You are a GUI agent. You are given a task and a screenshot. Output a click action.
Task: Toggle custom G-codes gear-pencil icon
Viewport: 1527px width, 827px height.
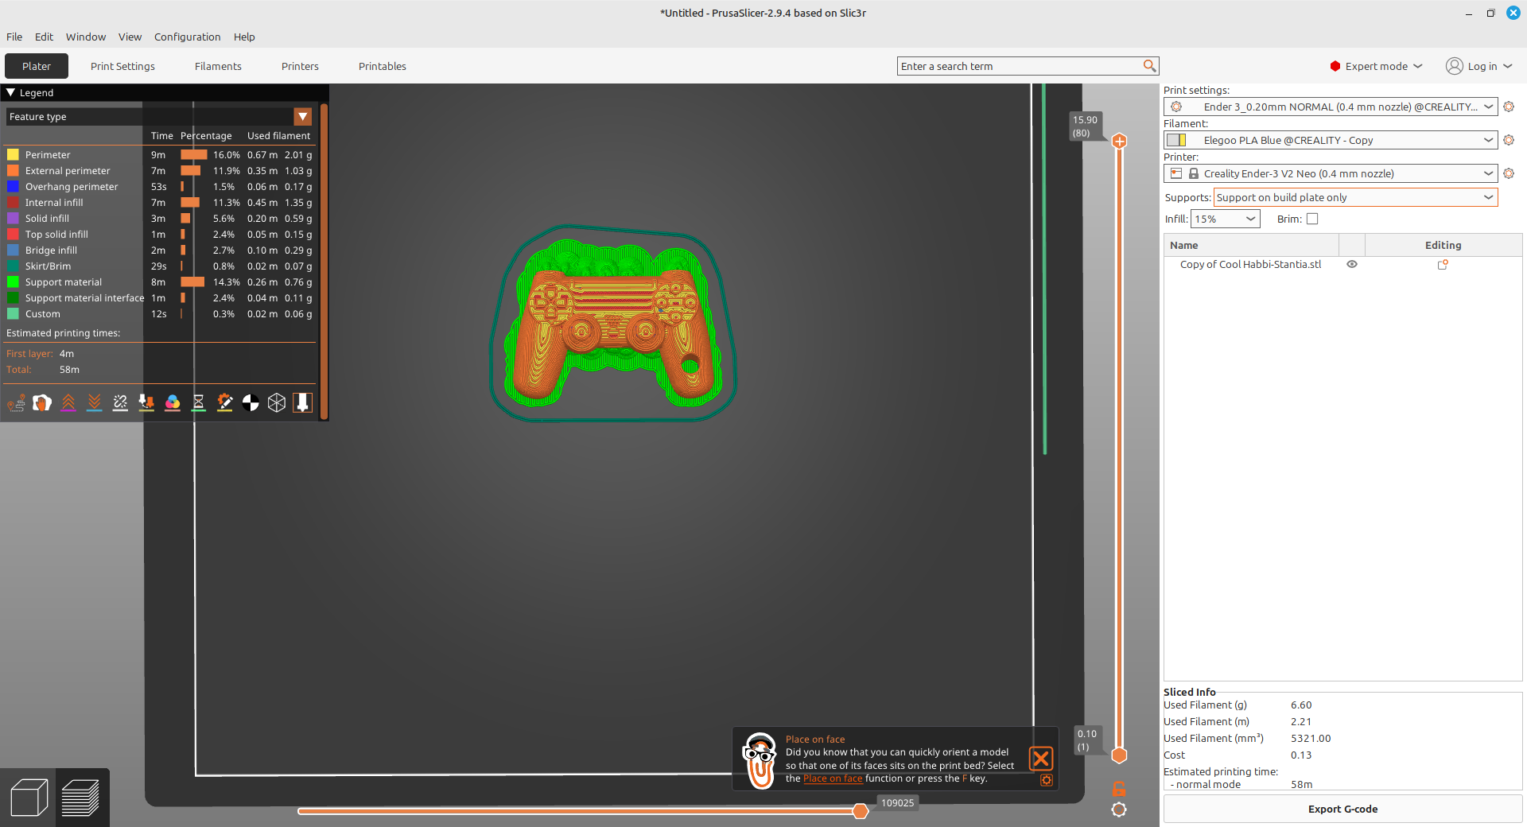tap(225, 403)
